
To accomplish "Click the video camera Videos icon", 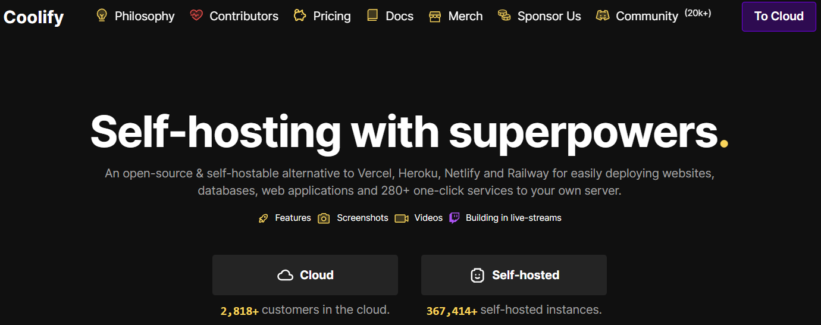I will 402,218.
